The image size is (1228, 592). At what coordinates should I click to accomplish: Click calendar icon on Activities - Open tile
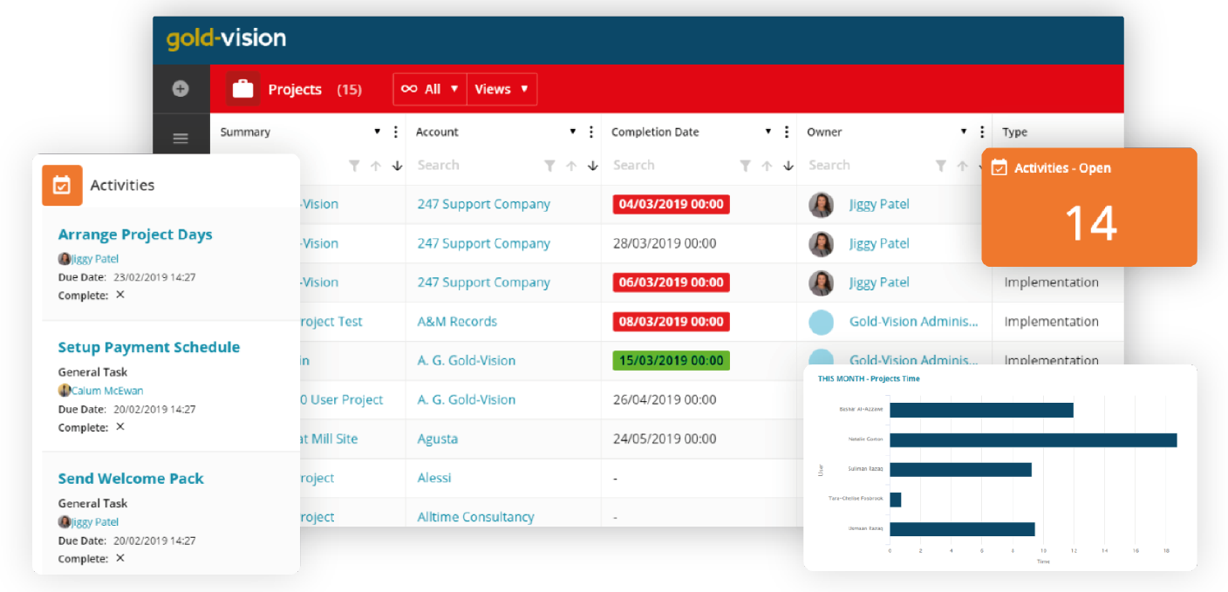(x=999, y=167)
